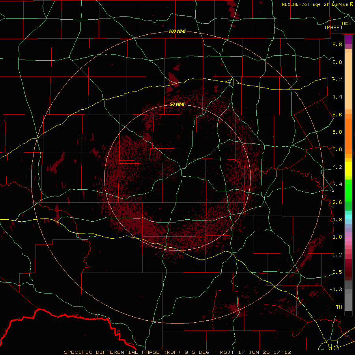Click the -1.3 scale value
Viewport: 355px width, 355px height.
click(x=336, y=290)
